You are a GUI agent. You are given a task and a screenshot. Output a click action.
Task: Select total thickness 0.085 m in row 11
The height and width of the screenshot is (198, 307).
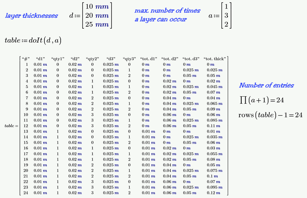(215, 120)
